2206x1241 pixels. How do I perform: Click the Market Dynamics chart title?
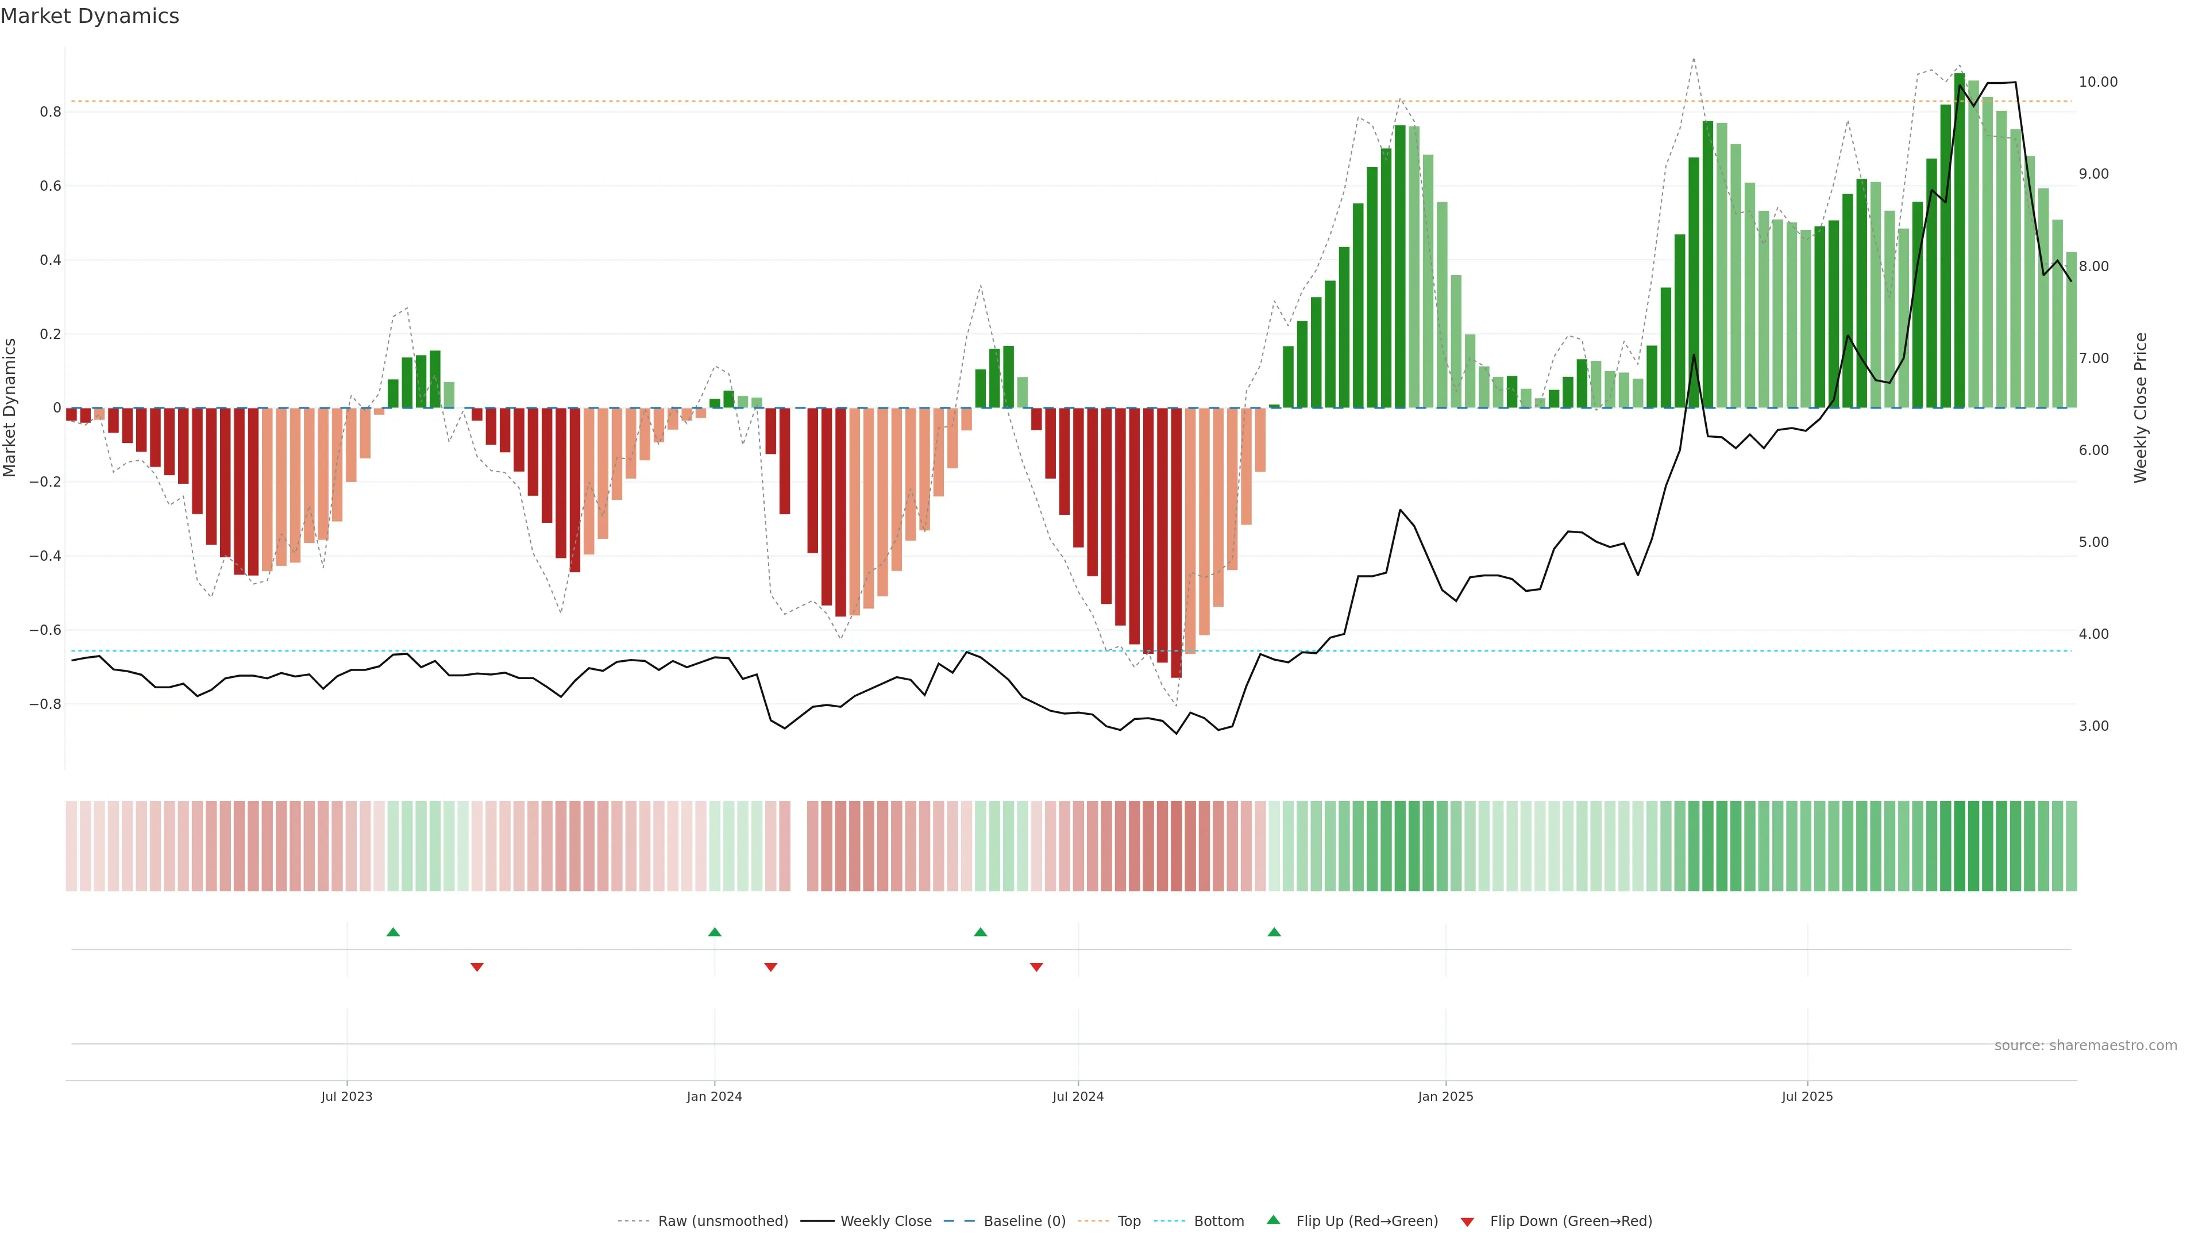click(90, 16)
